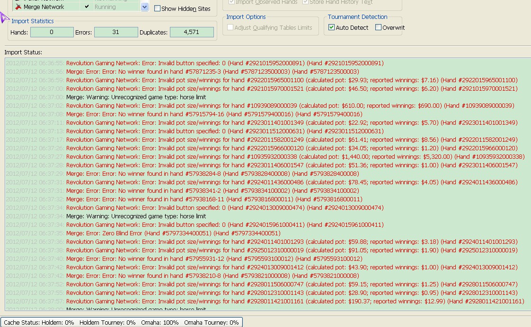This screenshot has height=327, width=531.
Task: Select pot size error for hand #10939089000039
Action: click(260, 105)
